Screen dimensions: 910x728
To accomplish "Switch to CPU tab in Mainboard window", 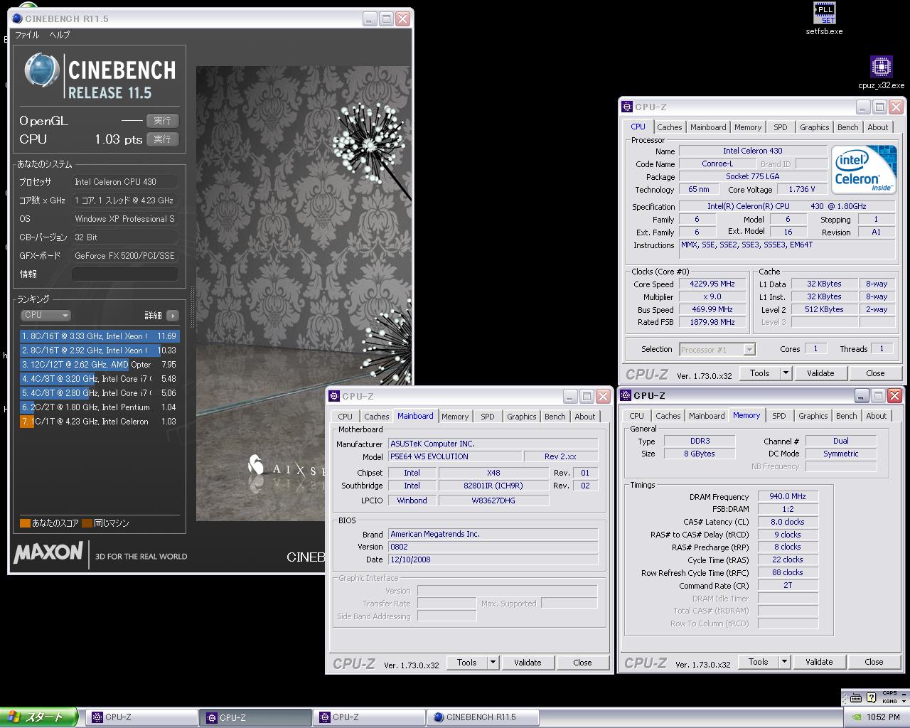I will 345,417.
